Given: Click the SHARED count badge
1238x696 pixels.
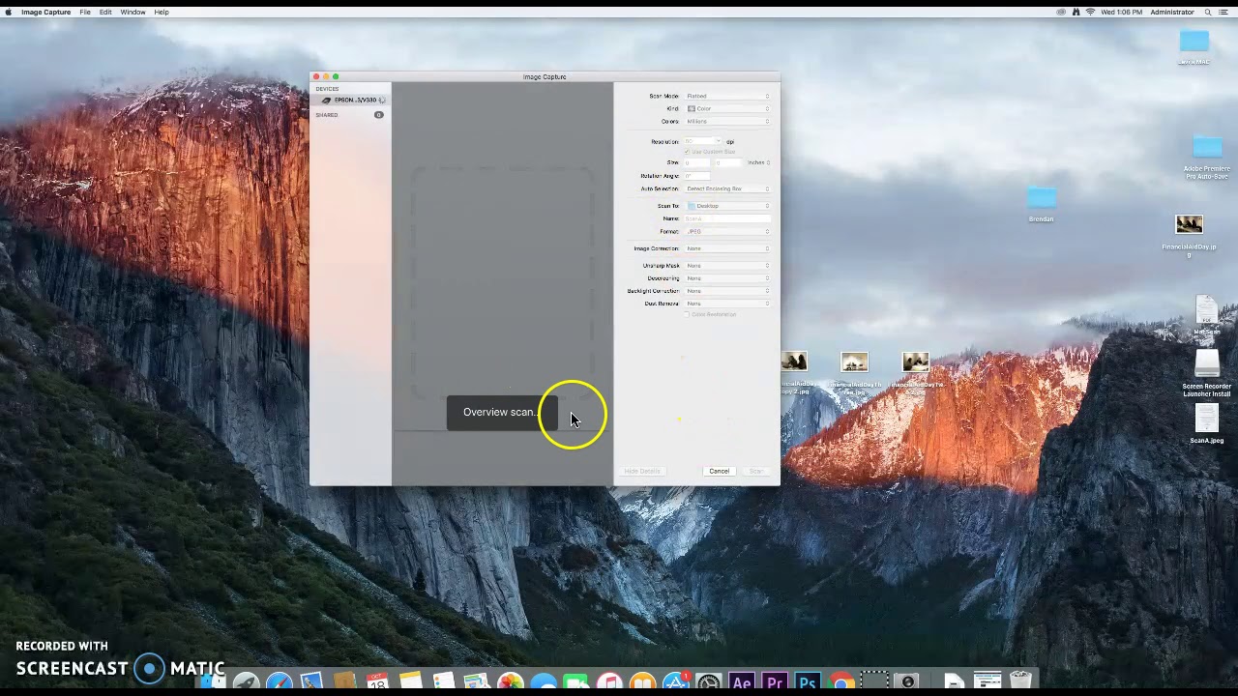Looking at the screenshot, I should tap(379, 115).
